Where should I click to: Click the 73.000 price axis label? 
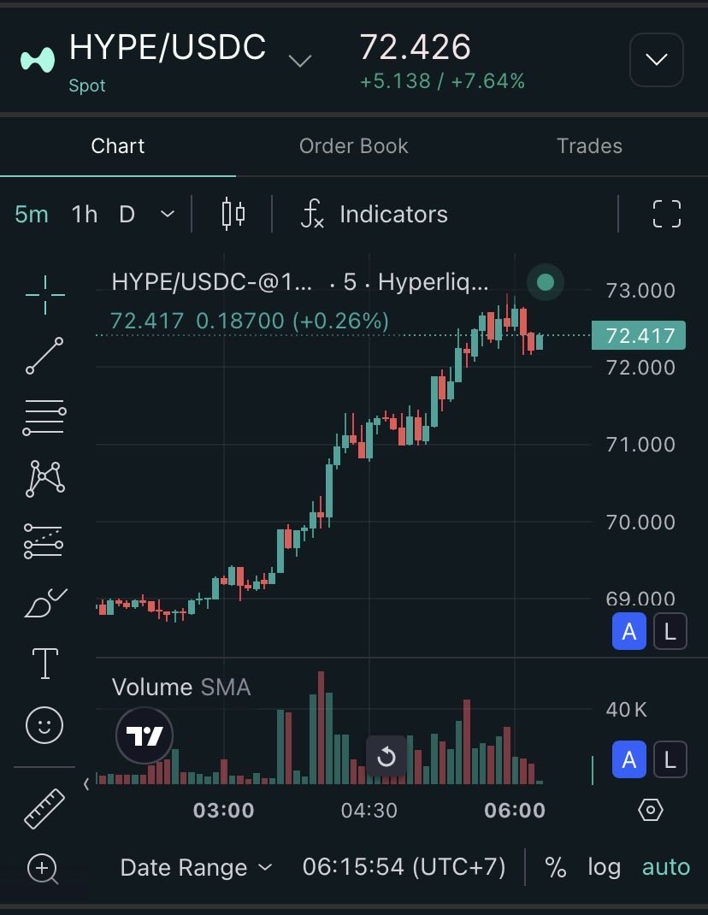[640, 291]
